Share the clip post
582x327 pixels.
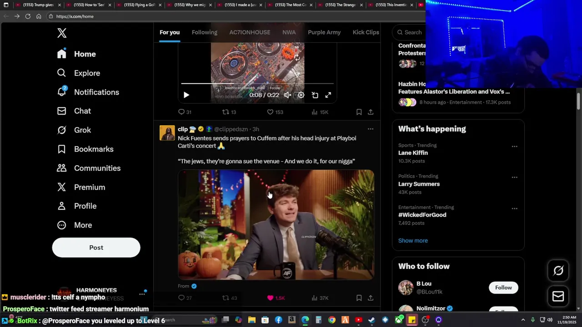tap(371, 298)
